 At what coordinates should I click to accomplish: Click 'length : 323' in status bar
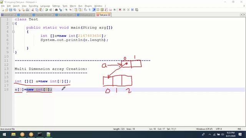click(x=119, y=129)
